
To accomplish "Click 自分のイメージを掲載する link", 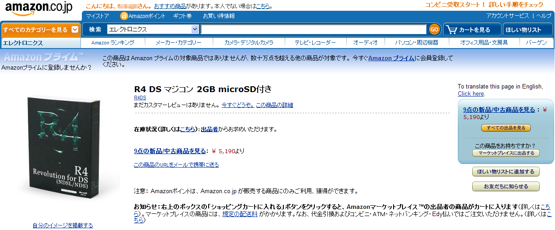I will 63,226.
